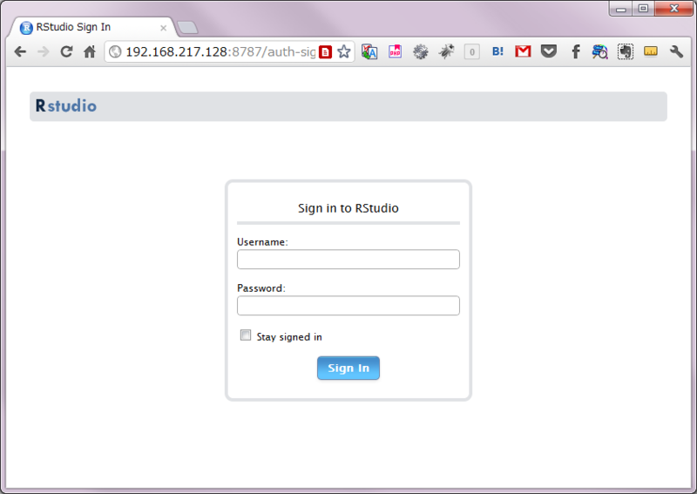The height and width of the screenshot is (494, 697).
Task: Close the RStudio Sign In tab
Action: 163,28
